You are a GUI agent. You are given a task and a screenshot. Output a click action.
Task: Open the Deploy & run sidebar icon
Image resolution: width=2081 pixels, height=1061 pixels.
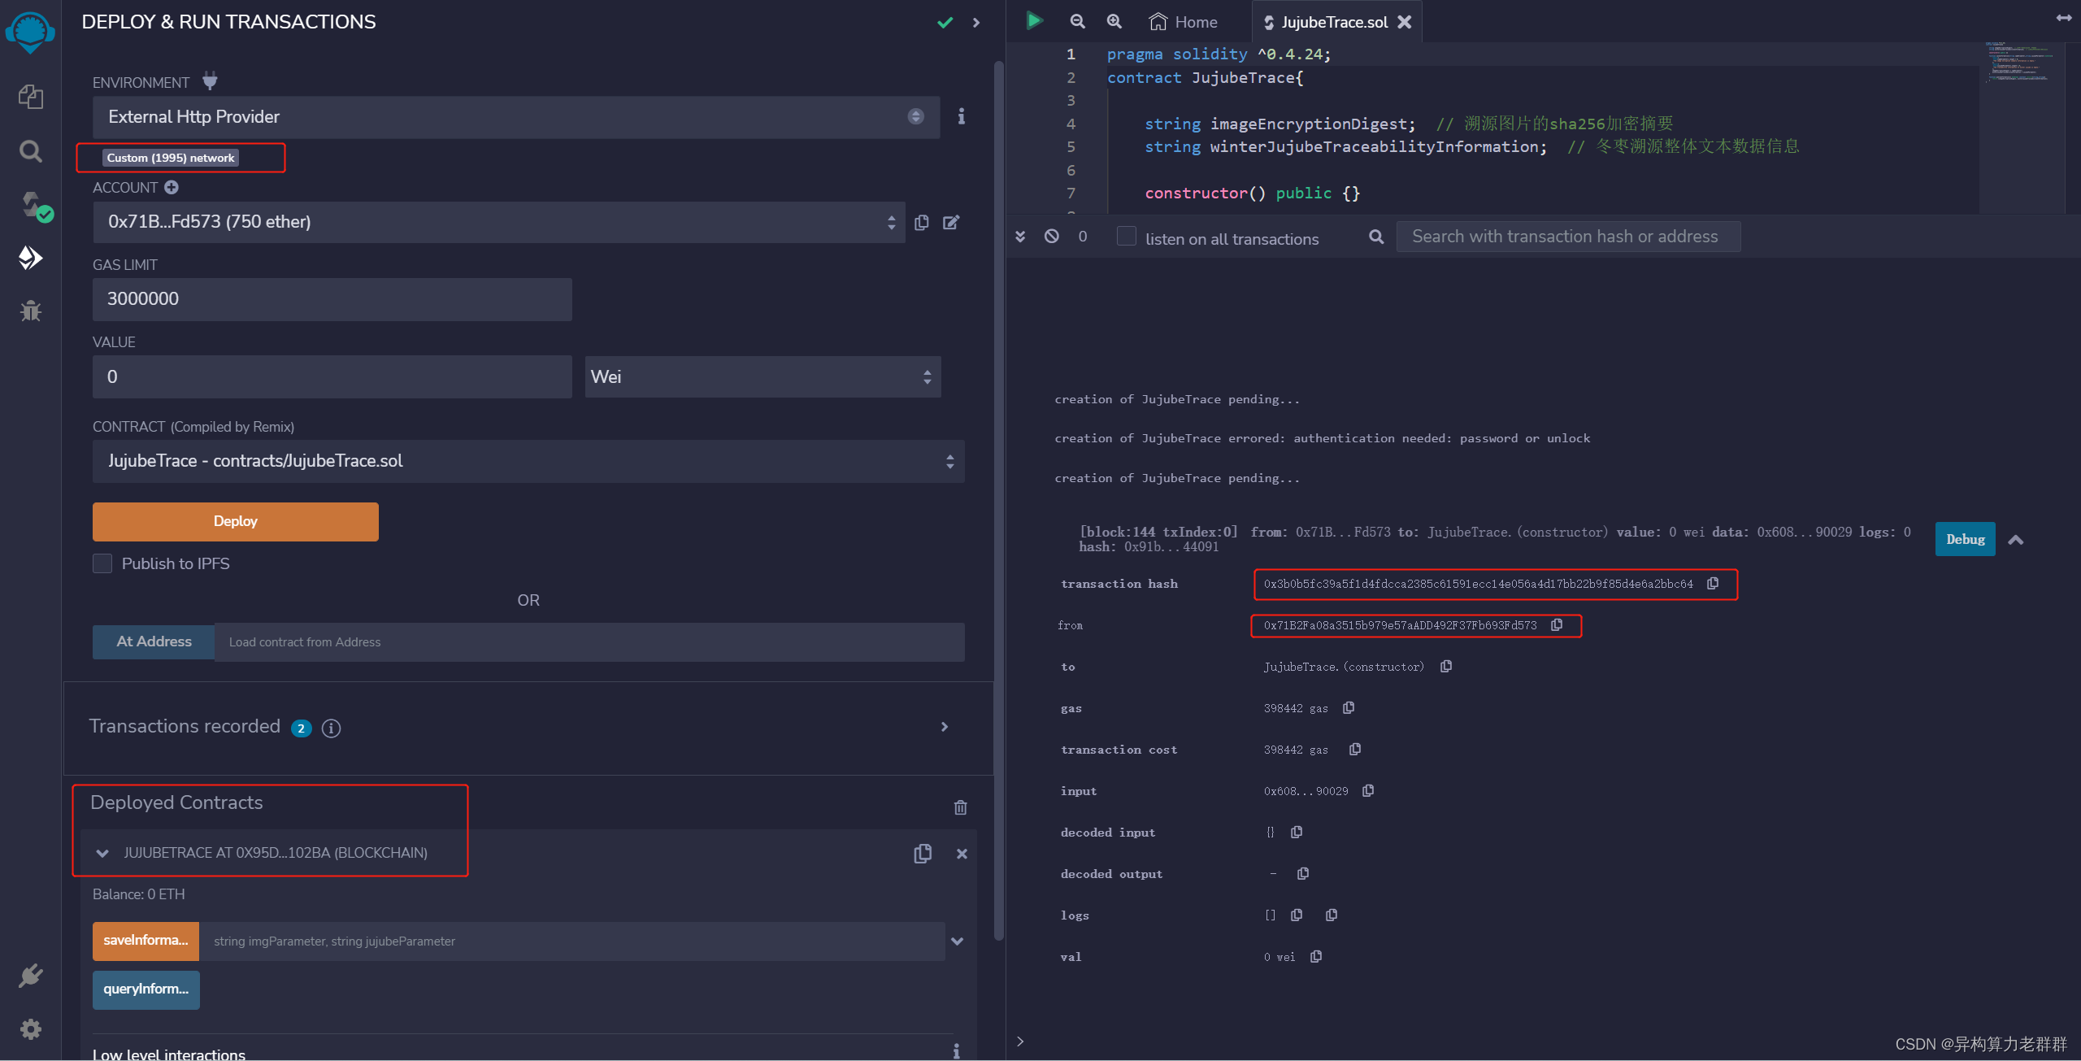(31, 258)
